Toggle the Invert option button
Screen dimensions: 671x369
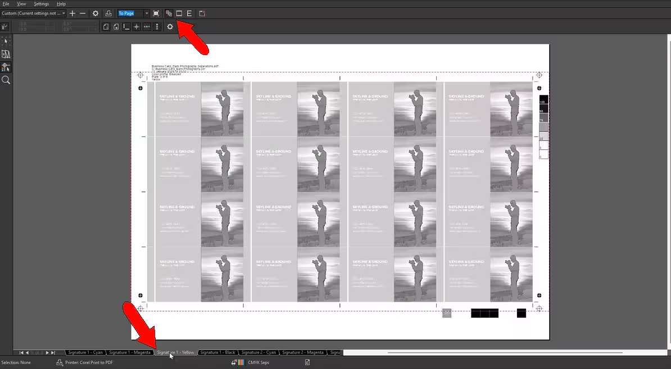click(179, 13)
